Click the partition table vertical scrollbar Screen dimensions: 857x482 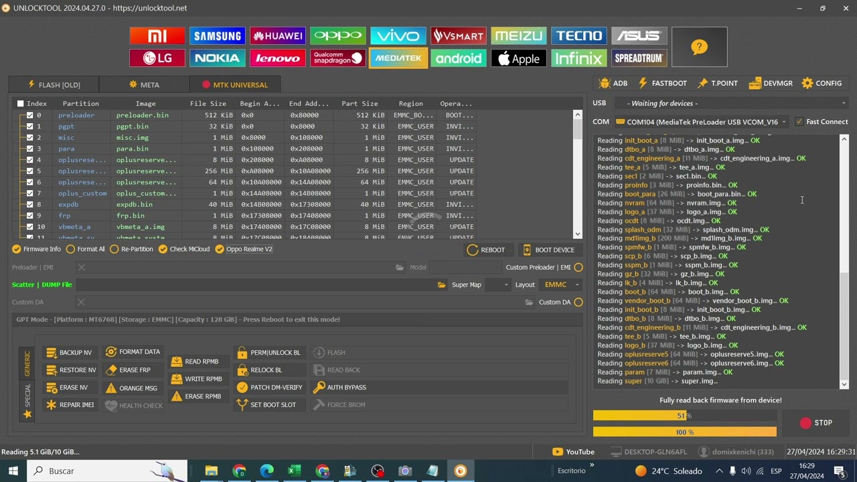pyautogui.click(x=578, y=174)
